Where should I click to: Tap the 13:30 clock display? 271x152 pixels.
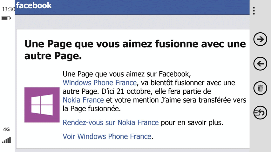[x=8, y=9]
